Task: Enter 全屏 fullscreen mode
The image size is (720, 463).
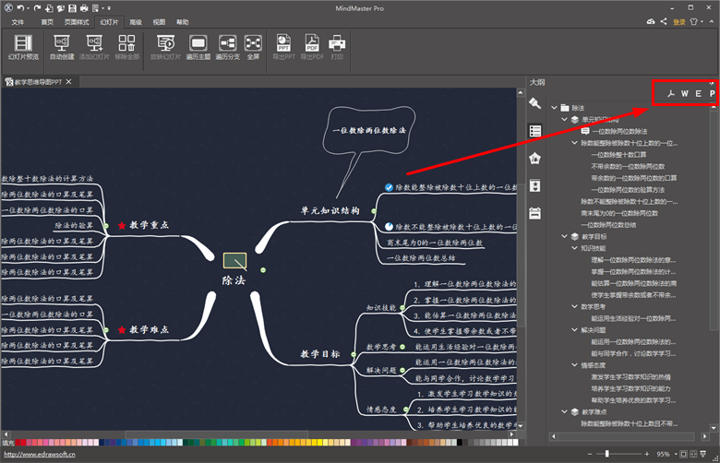Action: (253, 47)
